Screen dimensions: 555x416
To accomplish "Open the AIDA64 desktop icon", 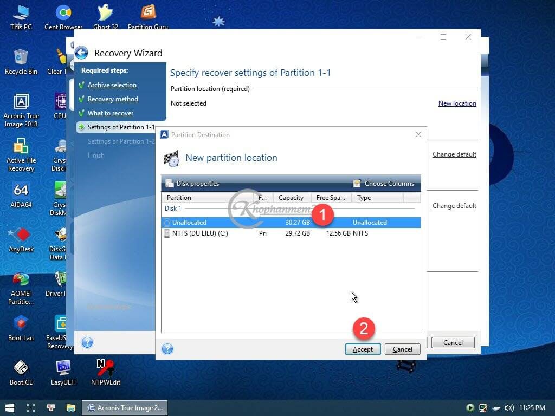I will [x=21, y=195].
